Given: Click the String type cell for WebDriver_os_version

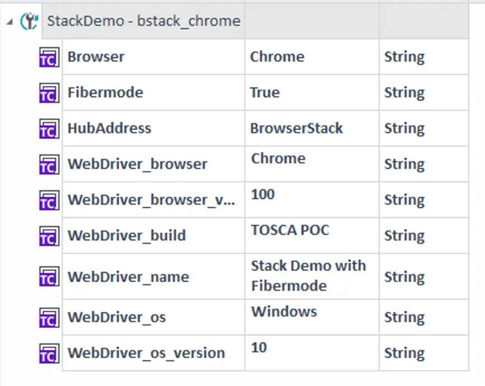Looking at the screenshot, I should 404,353.
